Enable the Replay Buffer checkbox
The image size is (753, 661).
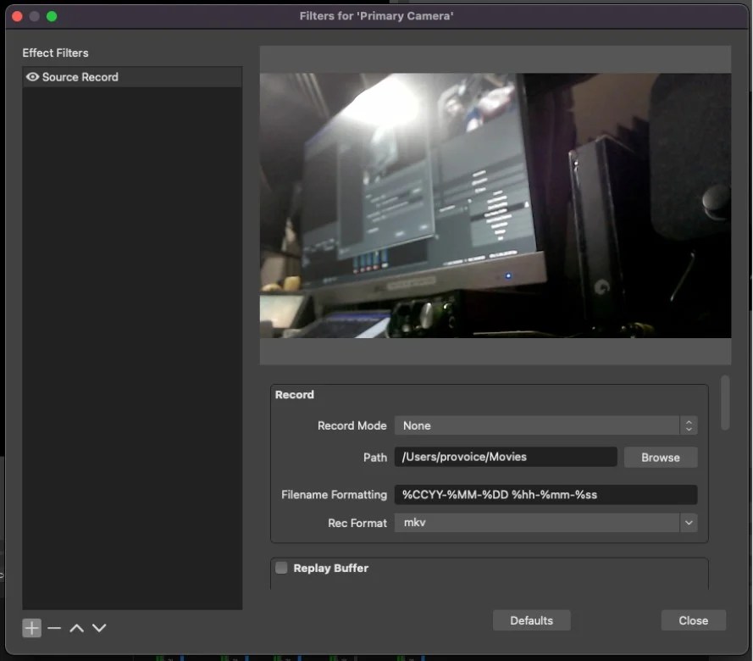[x=280, y=568]
